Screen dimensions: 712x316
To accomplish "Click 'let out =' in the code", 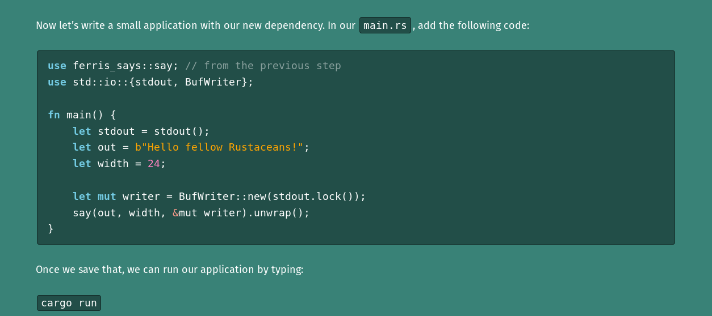I will coord(100,147).
